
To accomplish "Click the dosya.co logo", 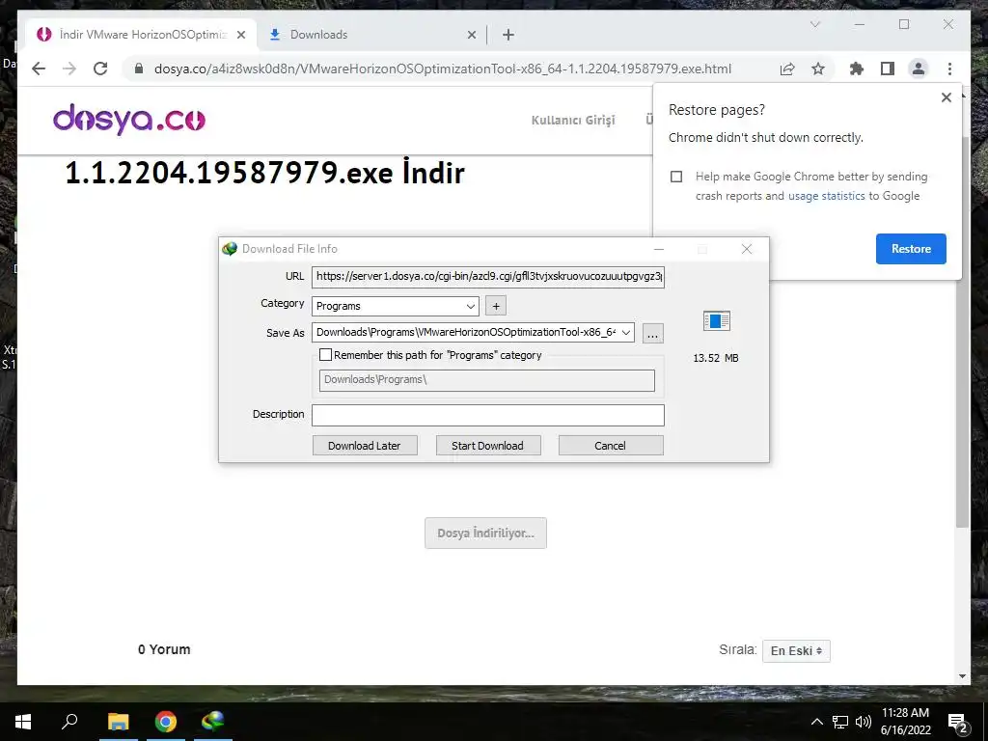I will tap(129, 119).
